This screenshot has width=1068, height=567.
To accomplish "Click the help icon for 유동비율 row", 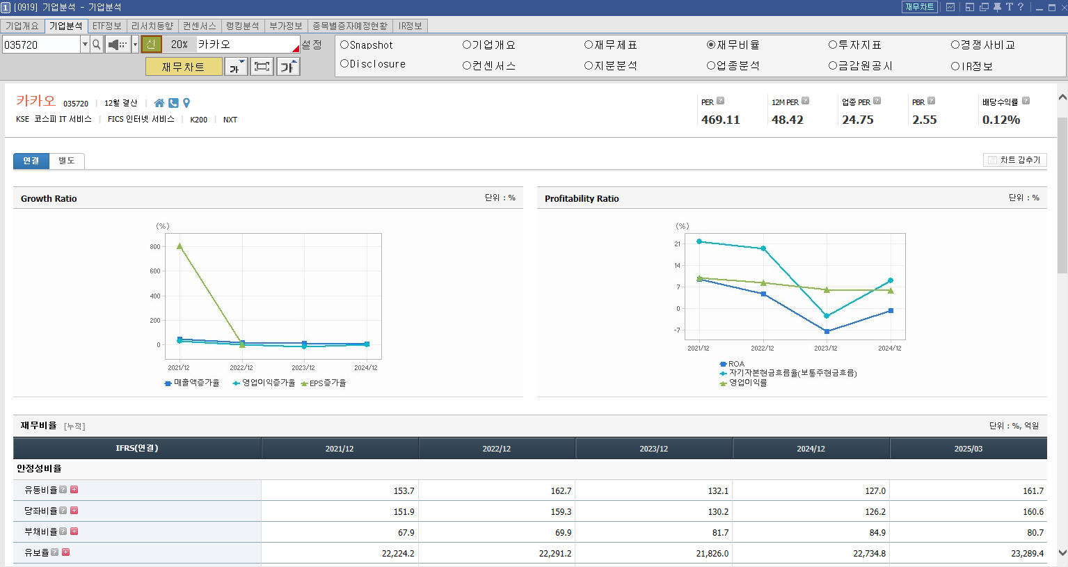I will pos(63,490).
